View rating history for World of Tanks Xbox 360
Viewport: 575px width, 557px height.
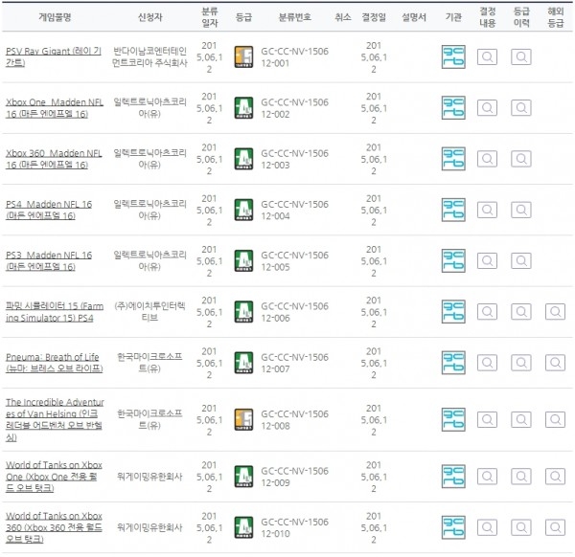pos(520,525)
